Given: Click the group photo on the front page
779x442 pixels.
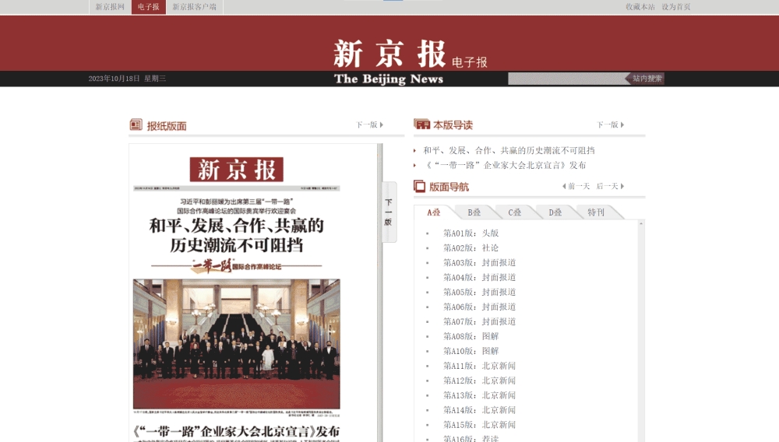Looking at the screenshot, I should [237, 344].
